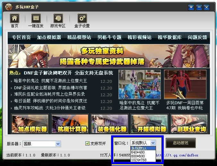Viewport: 217px width, 166px height.
Task: Expand the 服务器 dropdown showing 国服
Action: point(58,144)
